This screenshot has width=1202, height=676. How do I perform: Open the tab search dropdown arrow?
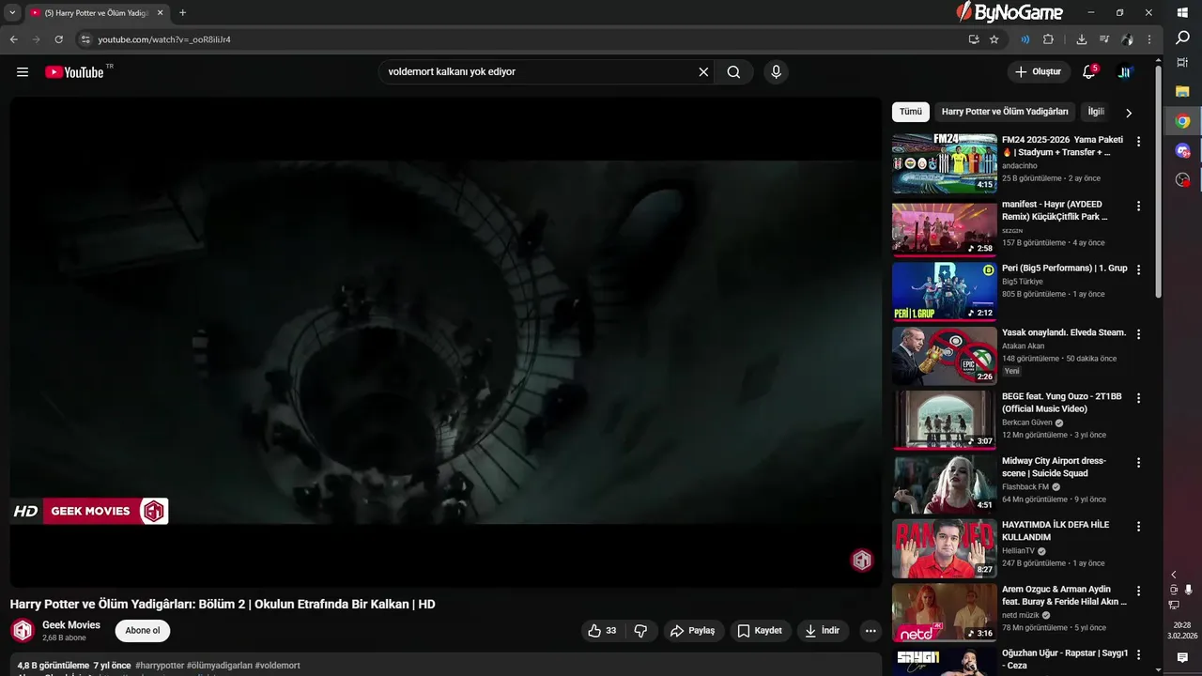[12, 13]
